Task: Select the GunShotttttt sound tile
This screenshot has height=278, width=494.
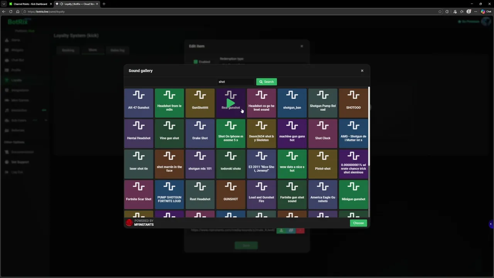Action: [200, 103]
